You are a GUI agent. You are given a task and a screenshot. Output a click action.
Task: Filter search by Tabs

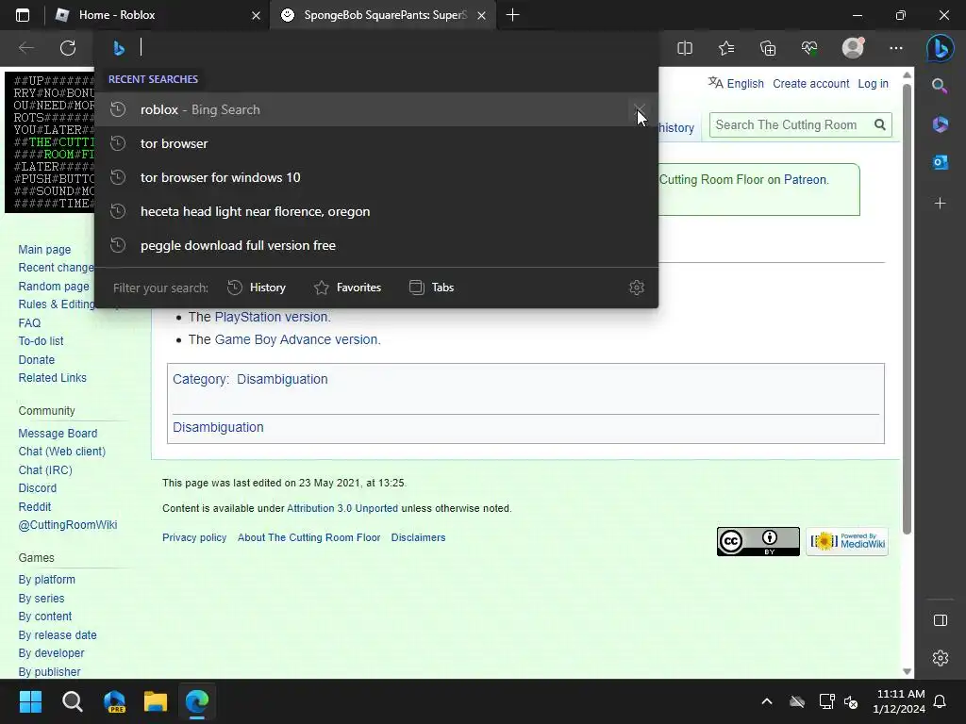tap(432, 288)
